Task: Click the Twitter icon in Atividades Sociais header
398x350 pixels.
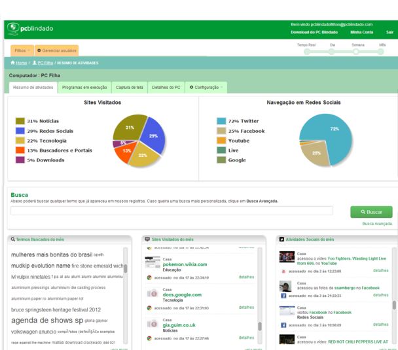Action: pos(281,239)
